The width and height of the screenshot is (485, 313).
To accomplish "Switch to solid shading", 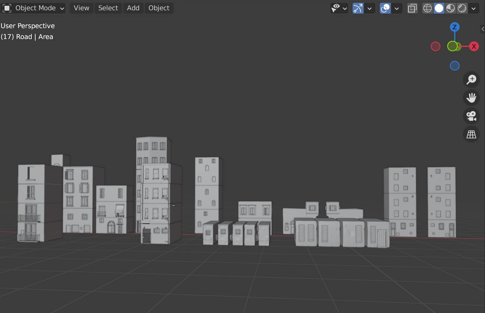I will tap(439, 8).
